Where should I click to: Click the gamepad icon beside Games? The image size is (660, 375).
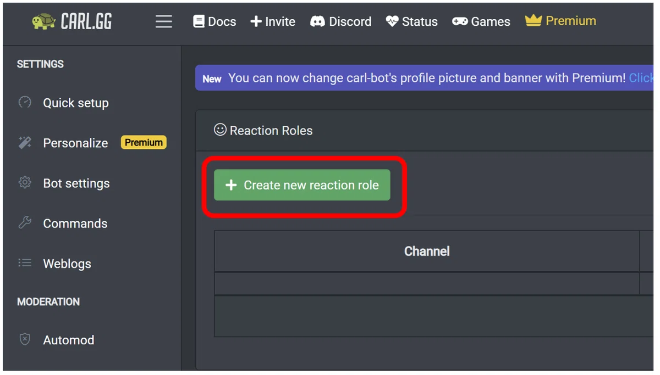[460, 21]
